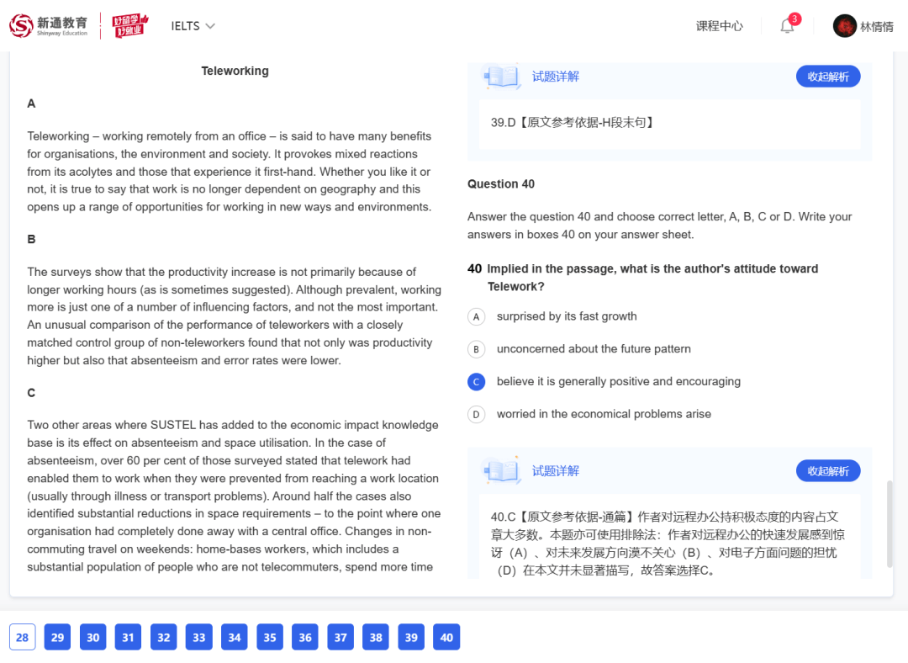Select option B unconcerned about the future pattern
The width and height of the screenshot is (908, 663).
476,349
